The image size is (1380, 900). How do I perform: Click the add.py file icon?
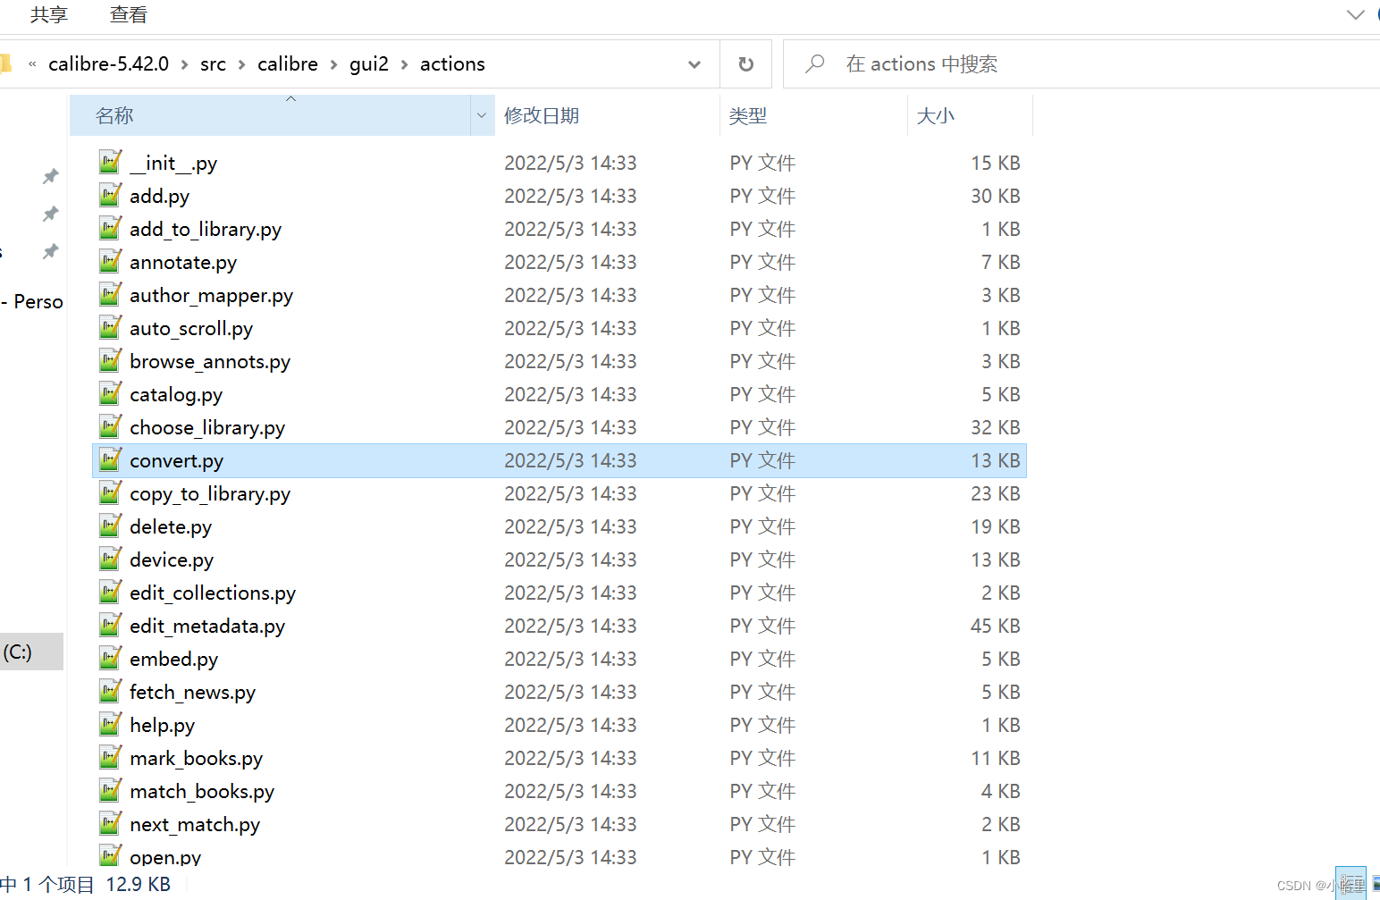point(110,195)
